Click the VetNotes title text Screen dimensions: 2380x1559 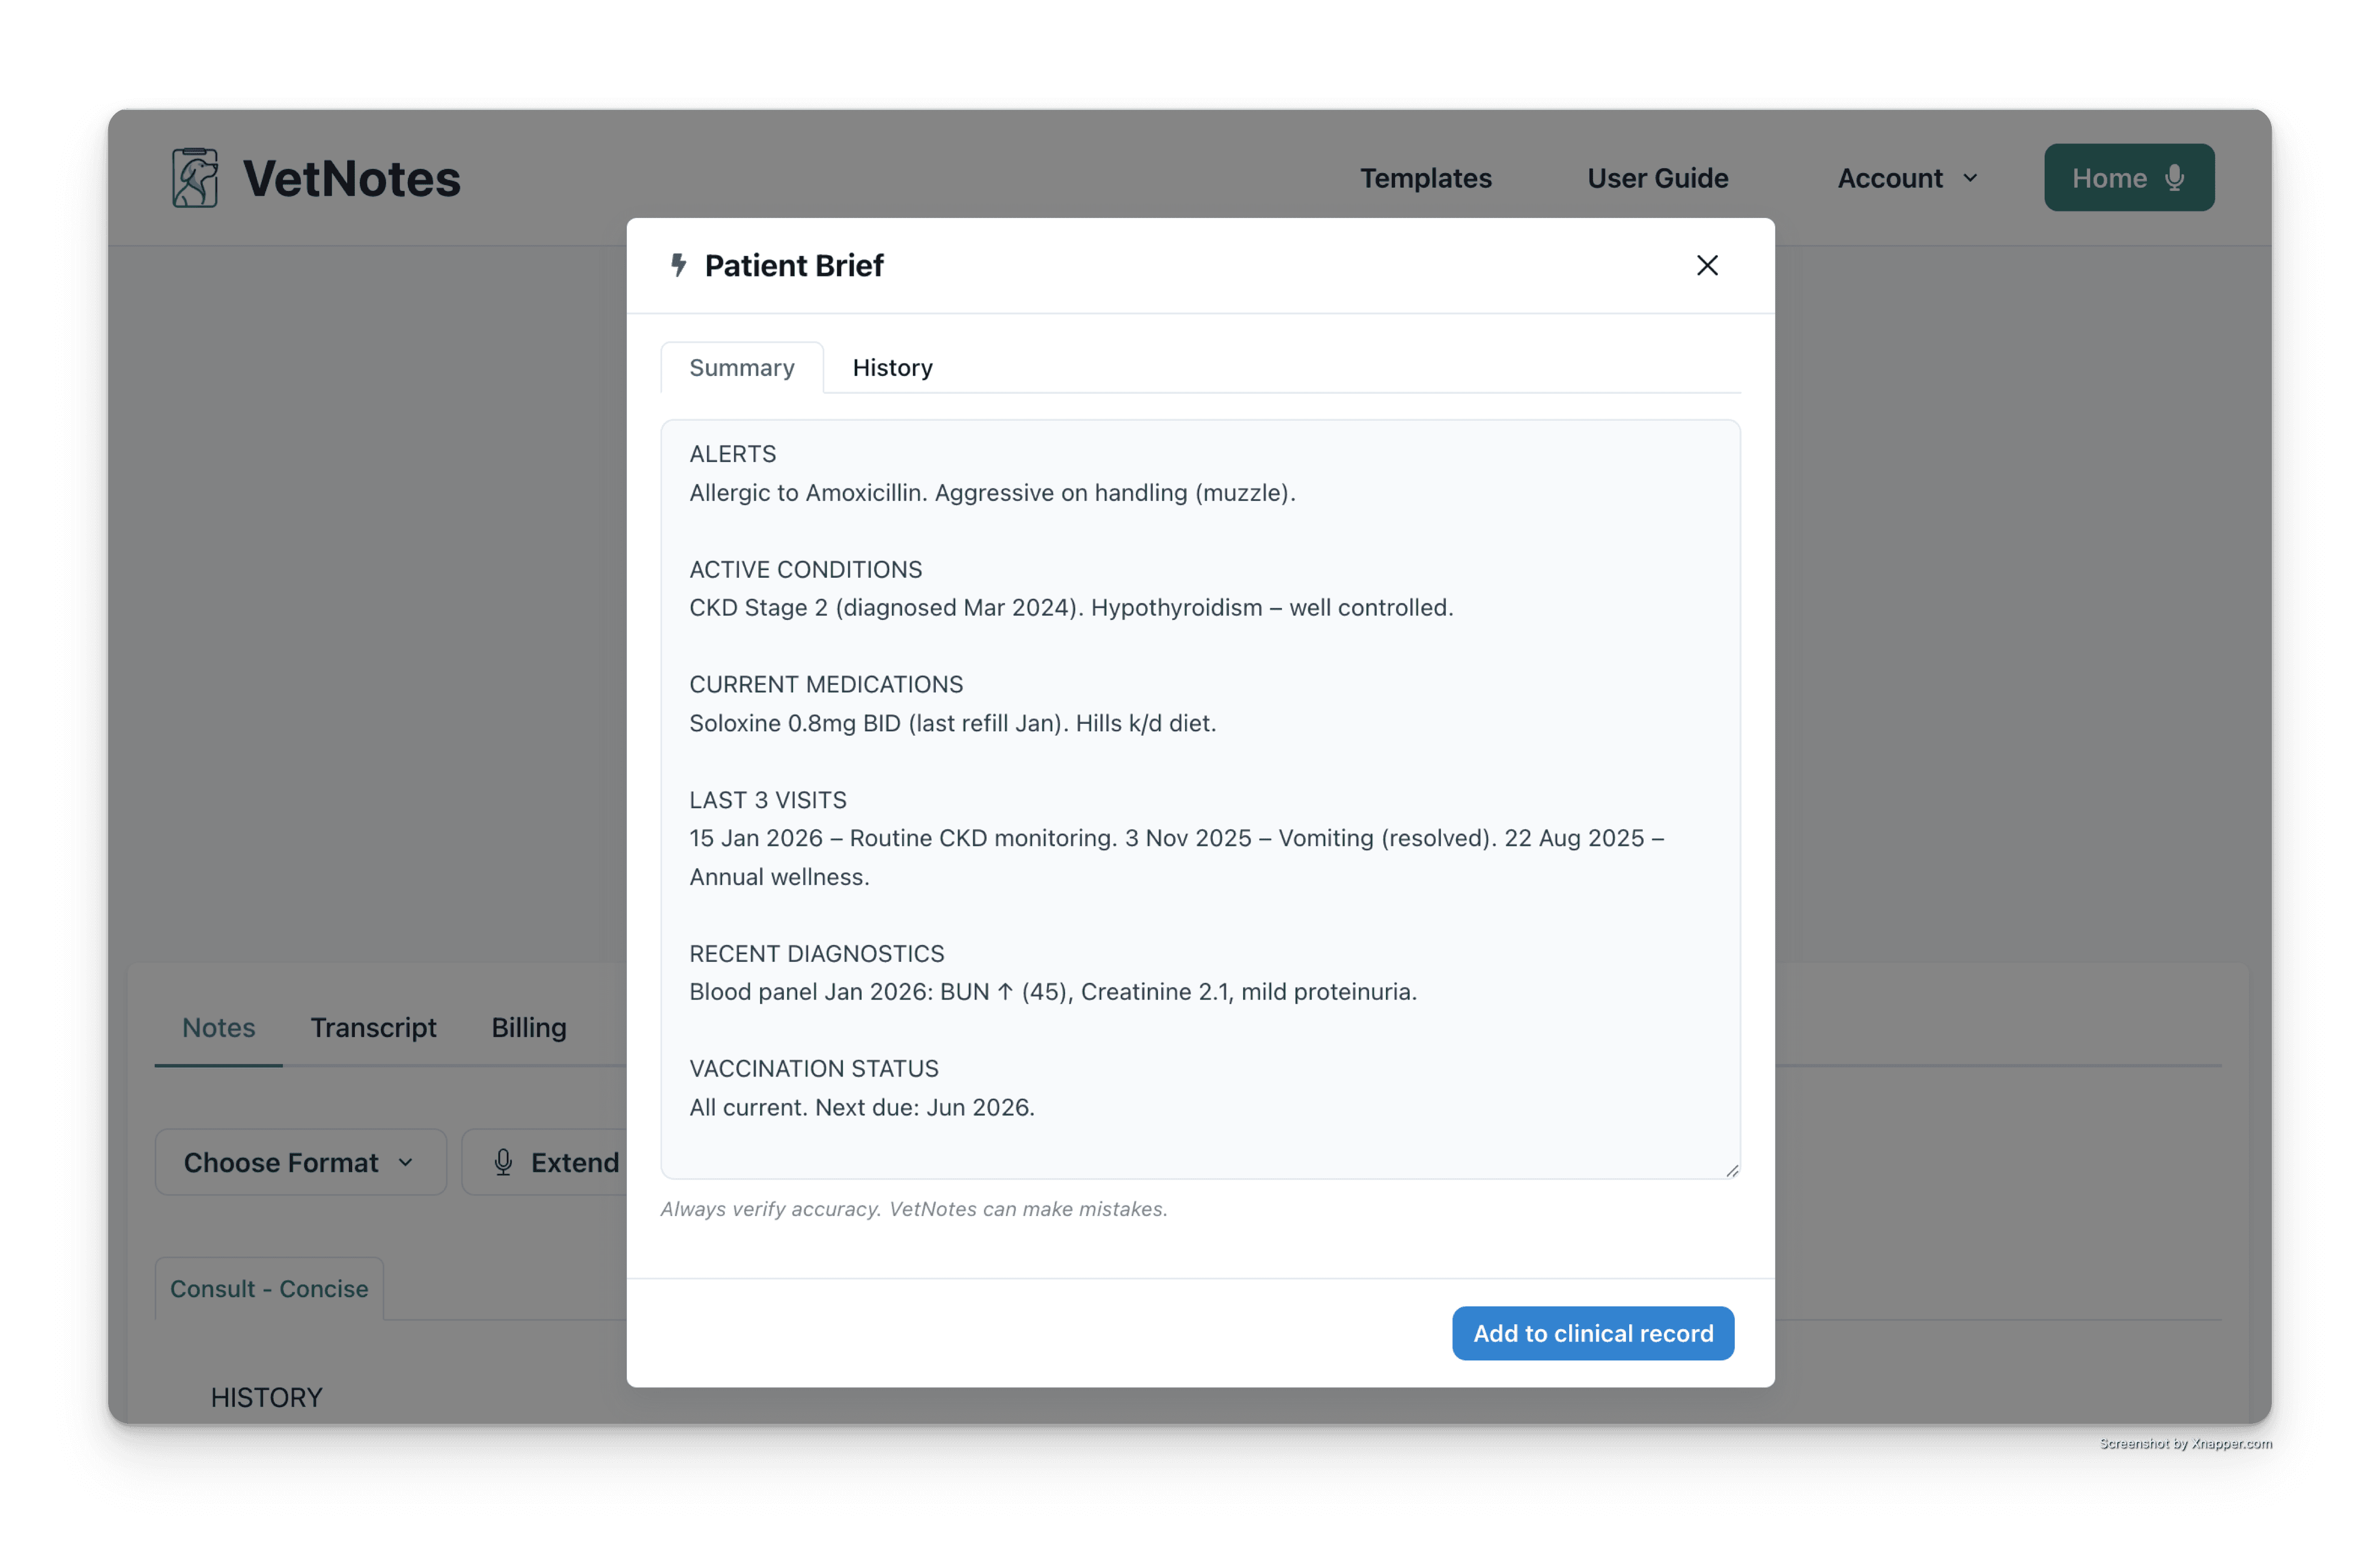point(351,179)
